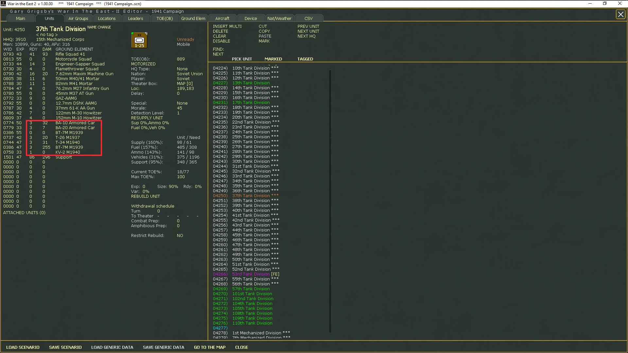Open the Leaders tab
Screen dimensions: 628x353
coord(135,19)
